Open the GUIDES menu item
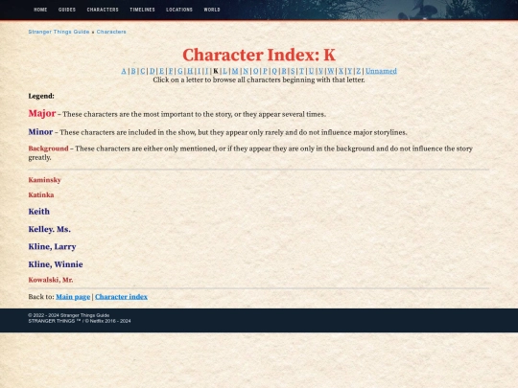This screenshot has width=518, height=388. pos(67,10)
